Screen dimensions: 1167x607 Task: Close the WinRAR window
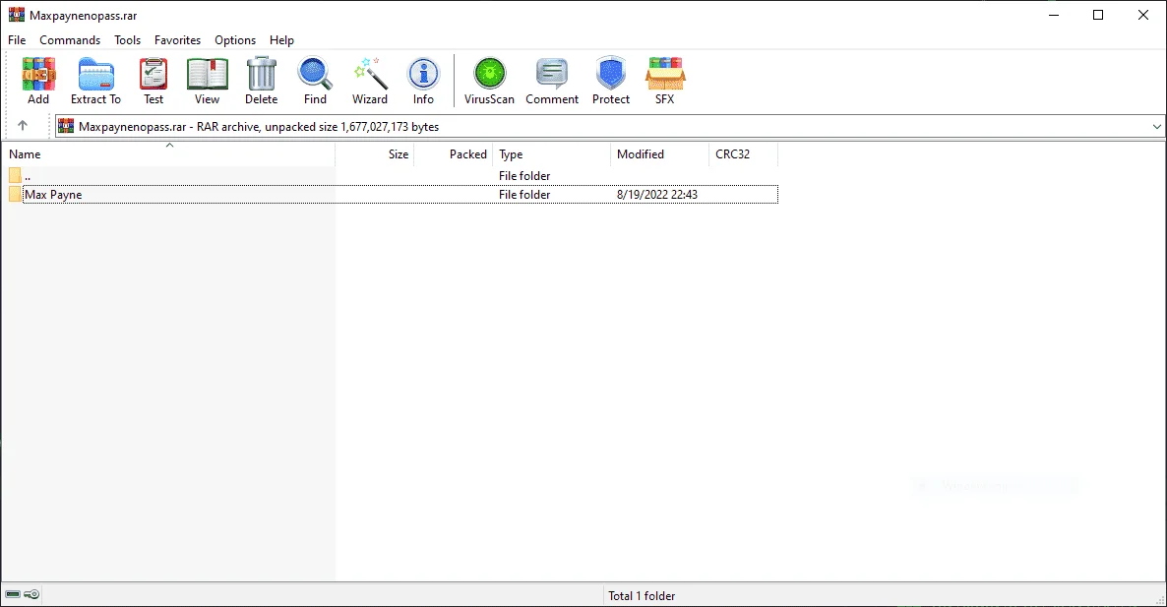(1143, 15)
